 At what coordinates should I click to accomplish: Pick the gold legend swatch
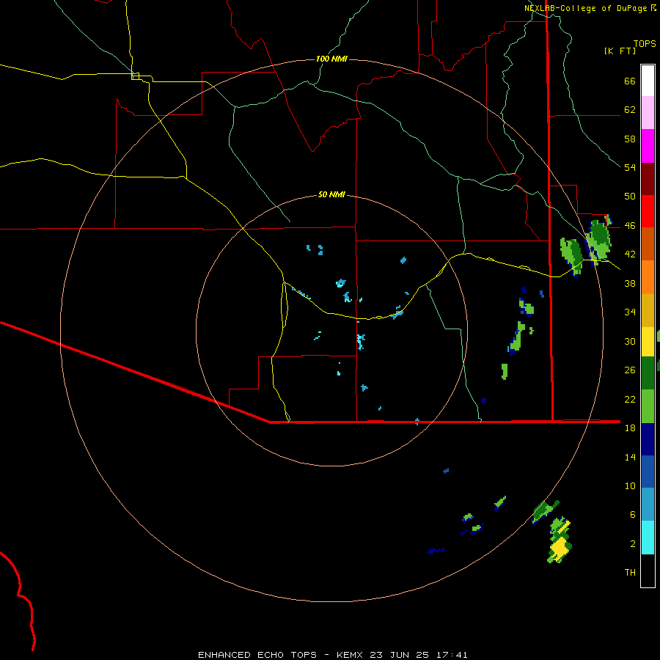tap(648, 310)
